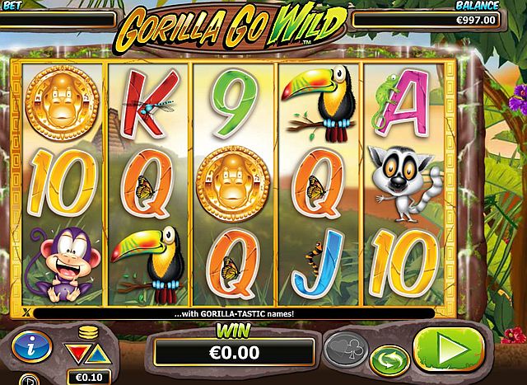527x385 pixels.
Task: Enable autoplay with green circular arrow button
Action: coord(389,361)
